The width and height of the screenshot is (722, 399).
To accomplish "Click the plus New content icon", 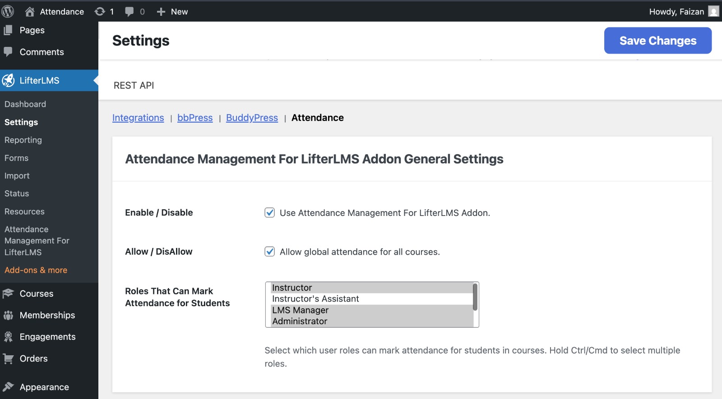I will pyautogui.click(x=161, y=12).
